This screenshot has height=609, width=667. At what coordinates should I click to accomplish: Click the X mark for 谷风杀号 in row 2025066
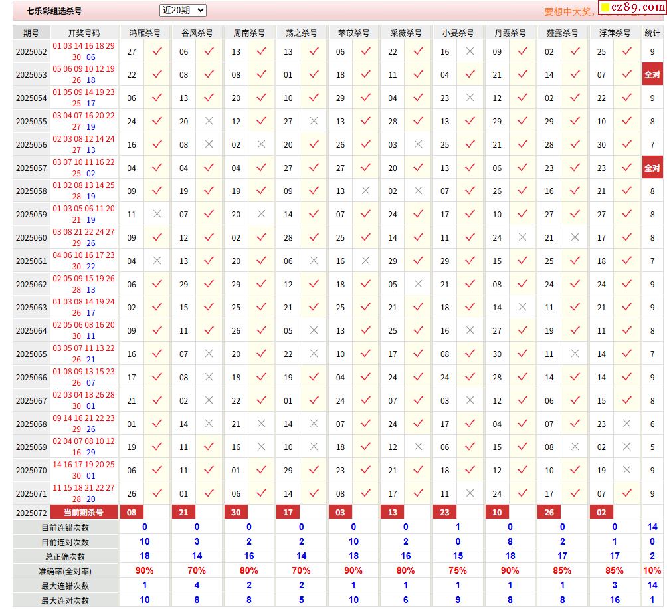point(209,377)
